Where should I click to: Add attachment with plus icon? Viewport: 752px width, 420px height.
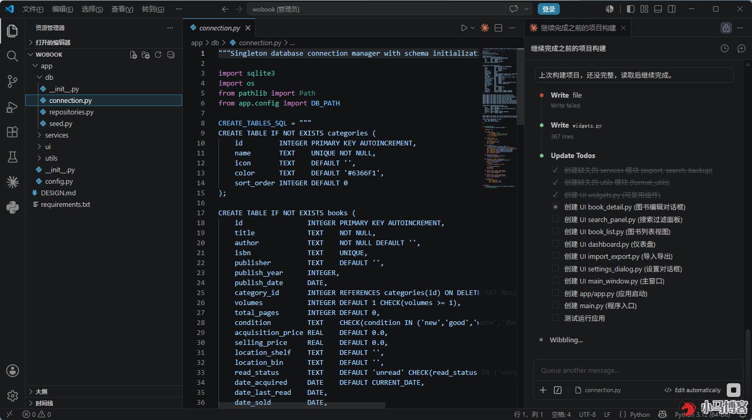543,390
